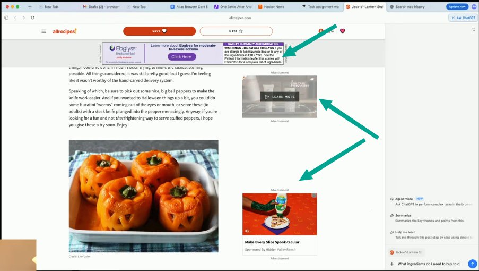Go back with the left arrow
Screen dimensions: 479x271
click(x=15, y=18)
